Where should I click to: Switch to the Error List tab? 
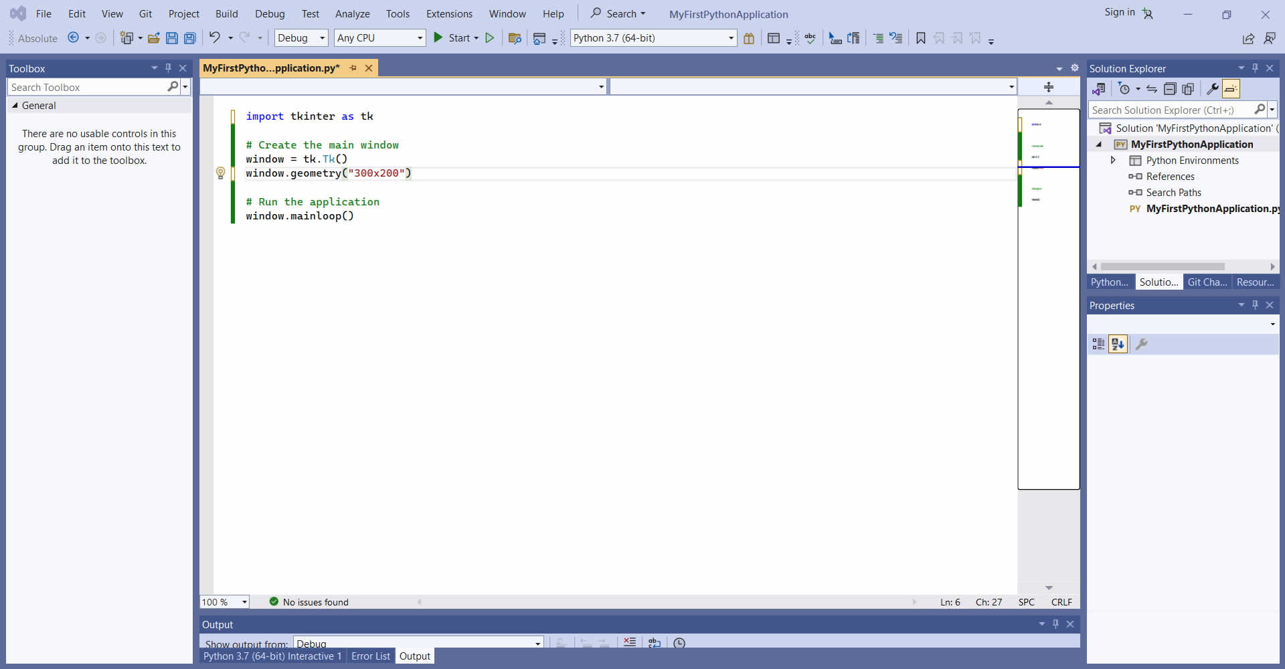click(370, 656)
